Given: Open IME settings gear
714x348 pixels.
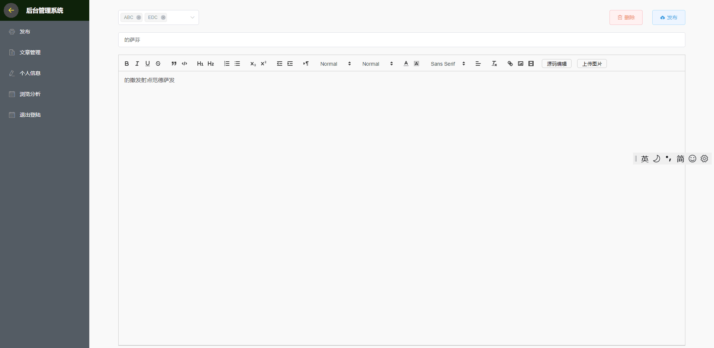Looking at the screenshot, I should [704, 159].
